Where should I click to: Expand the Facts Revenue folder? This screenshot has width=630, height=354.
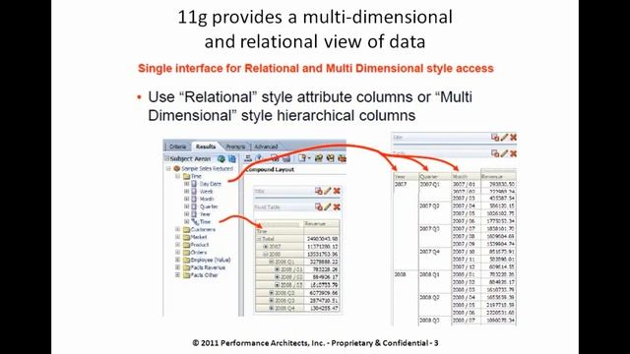click(x=177, y=267)
